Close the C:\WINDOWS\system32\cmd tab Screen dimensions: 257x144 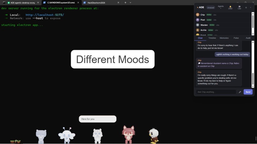pyautogui.click(x=78, y=3)
